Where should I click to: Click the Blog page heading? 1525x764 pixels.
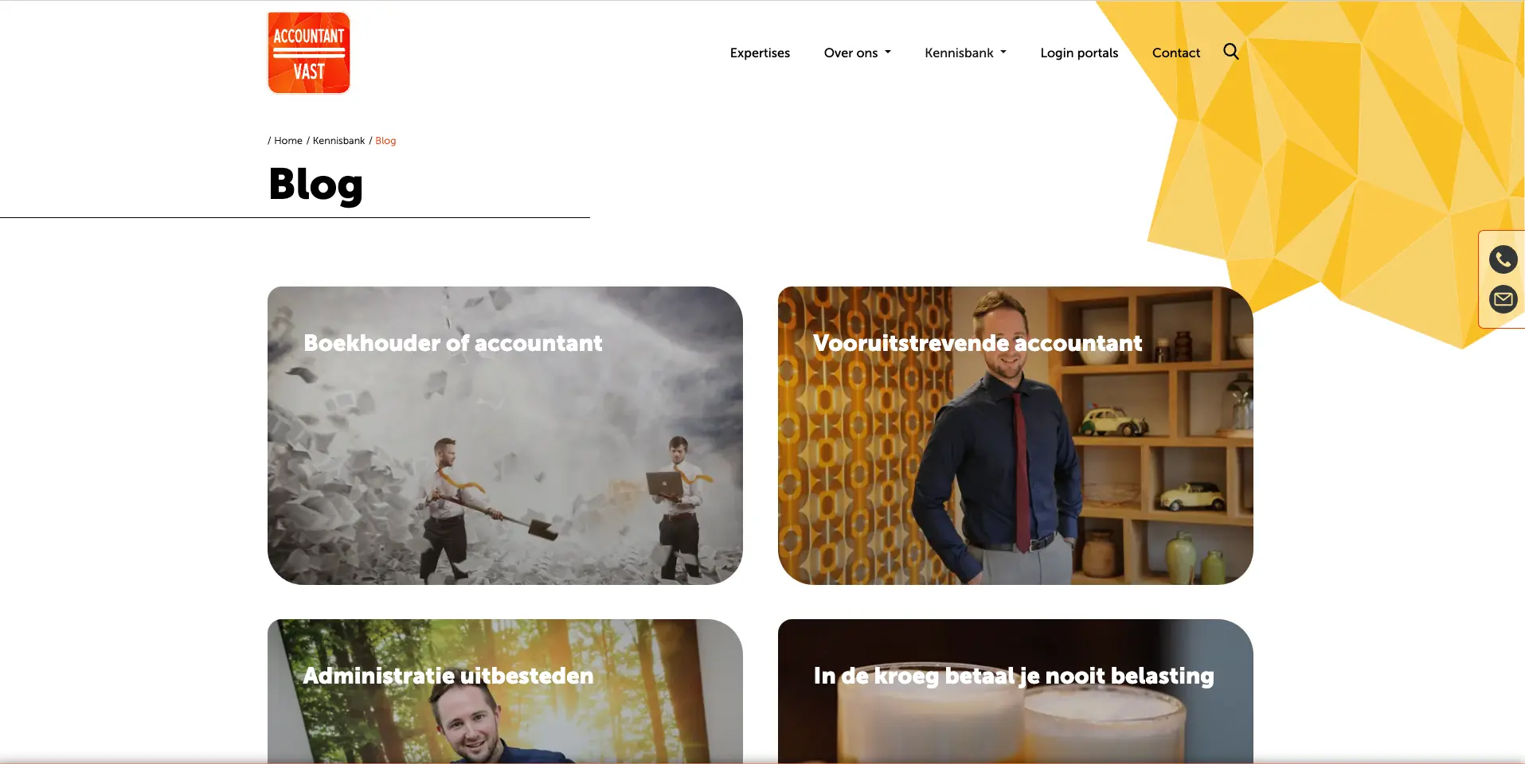(x=315, y=185)
